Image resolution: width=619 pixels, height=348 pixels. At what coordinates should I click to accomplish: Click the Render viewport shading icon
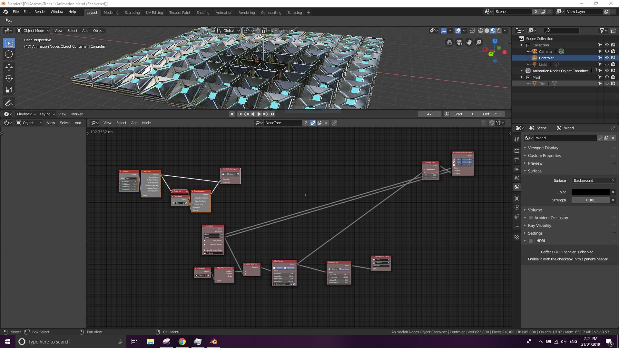coord(499,30)
